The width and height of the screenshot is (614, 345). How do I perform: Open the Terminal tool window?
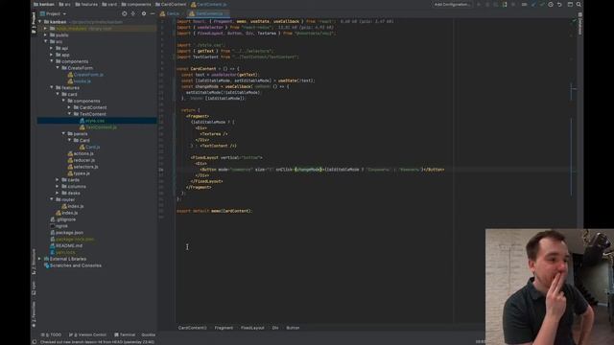125,334
